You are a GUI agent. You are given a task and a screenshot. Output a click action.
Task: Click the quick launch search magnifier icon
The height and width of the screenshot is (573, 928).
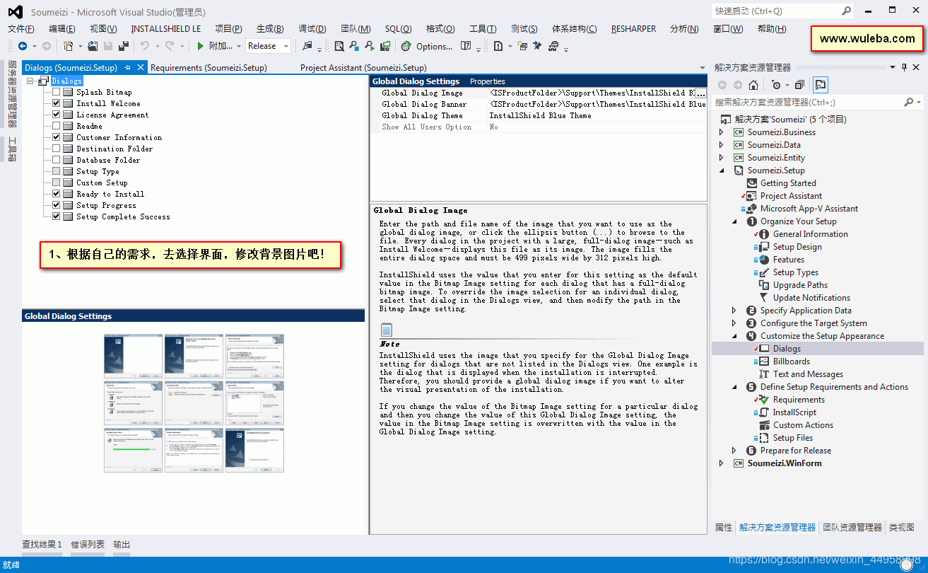click(x=847, y=11)
